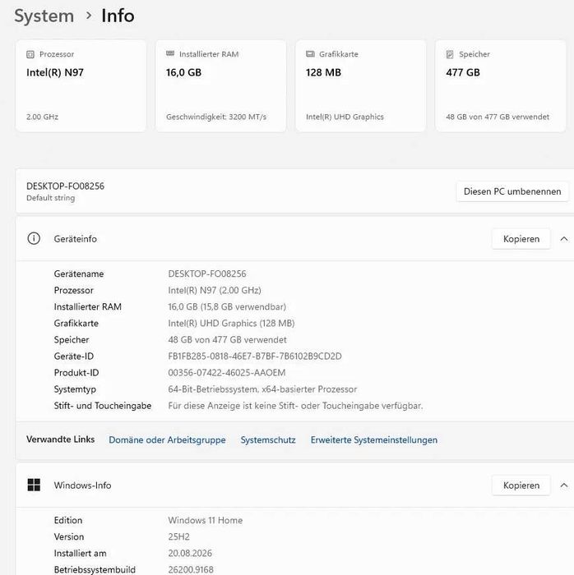Click the 477 GB Speicher card
Image resolution: width=574 pixels, height=575 pixels.
pos(501,85)
